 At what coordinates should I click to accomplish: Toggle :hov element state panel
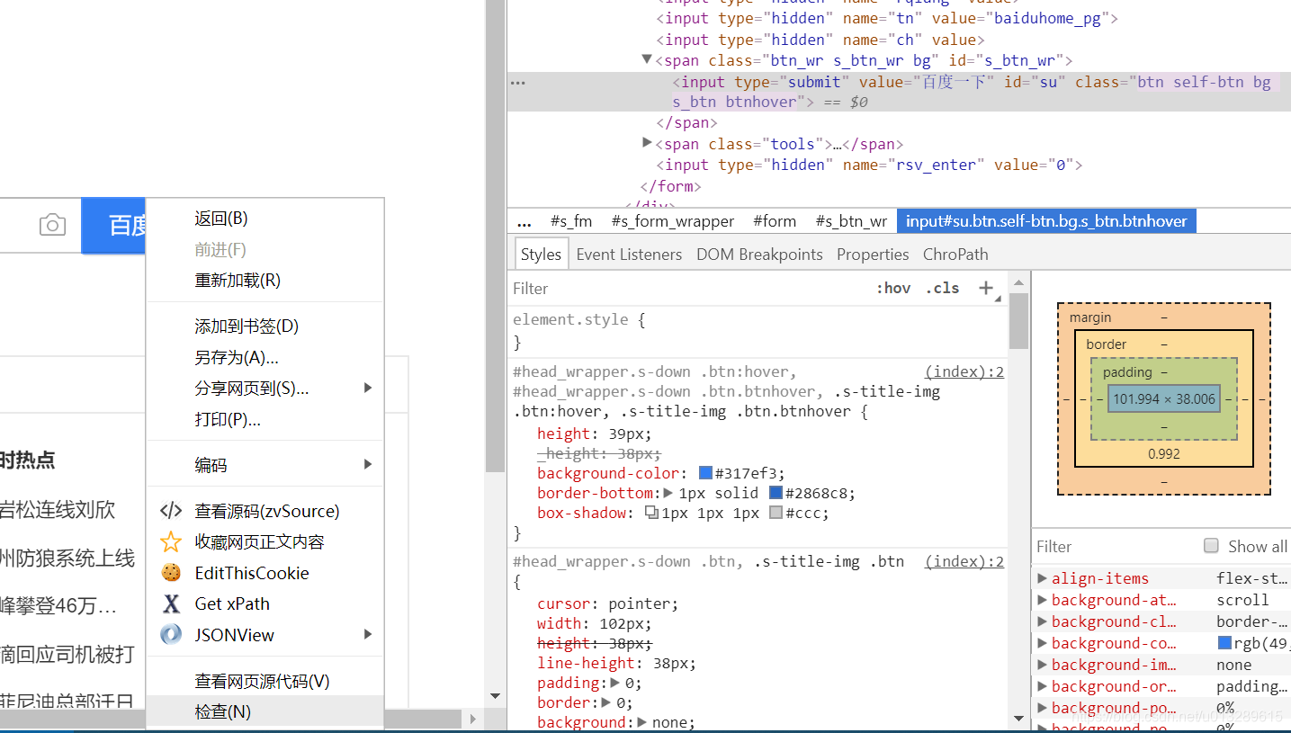pos(893,288)
